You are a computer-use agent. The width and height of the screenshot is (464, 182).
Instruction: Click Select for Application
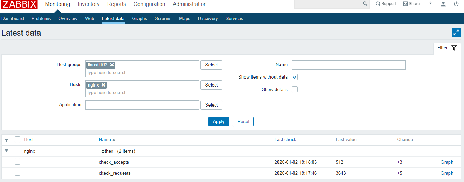coord(211,105)
